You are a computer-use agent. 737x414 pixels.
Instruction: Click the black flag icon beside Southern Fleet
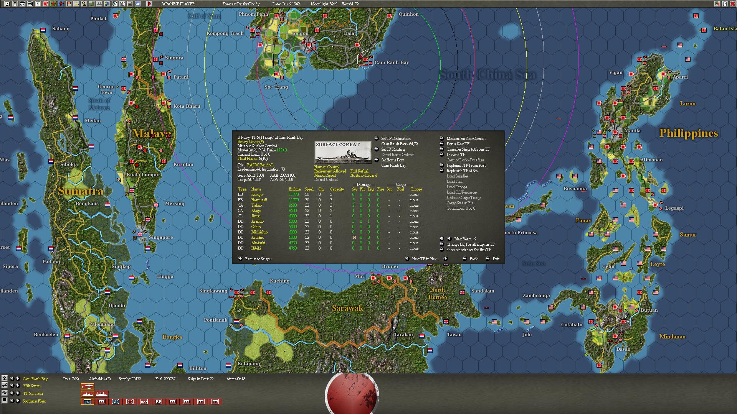click(x=5, y=401)
